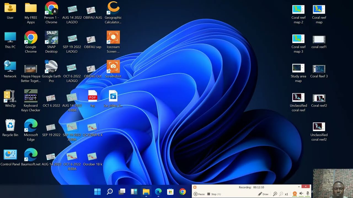Toggle the microphone in the recorder toolbar

point(307,194)
